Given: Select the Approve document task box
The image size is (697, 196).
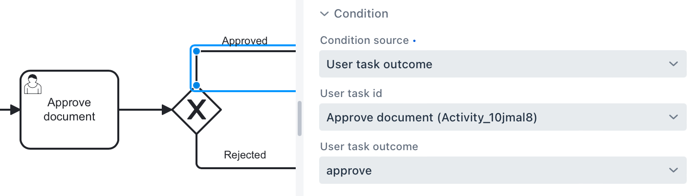Looking at the screenshot, I should click(69, 127).
